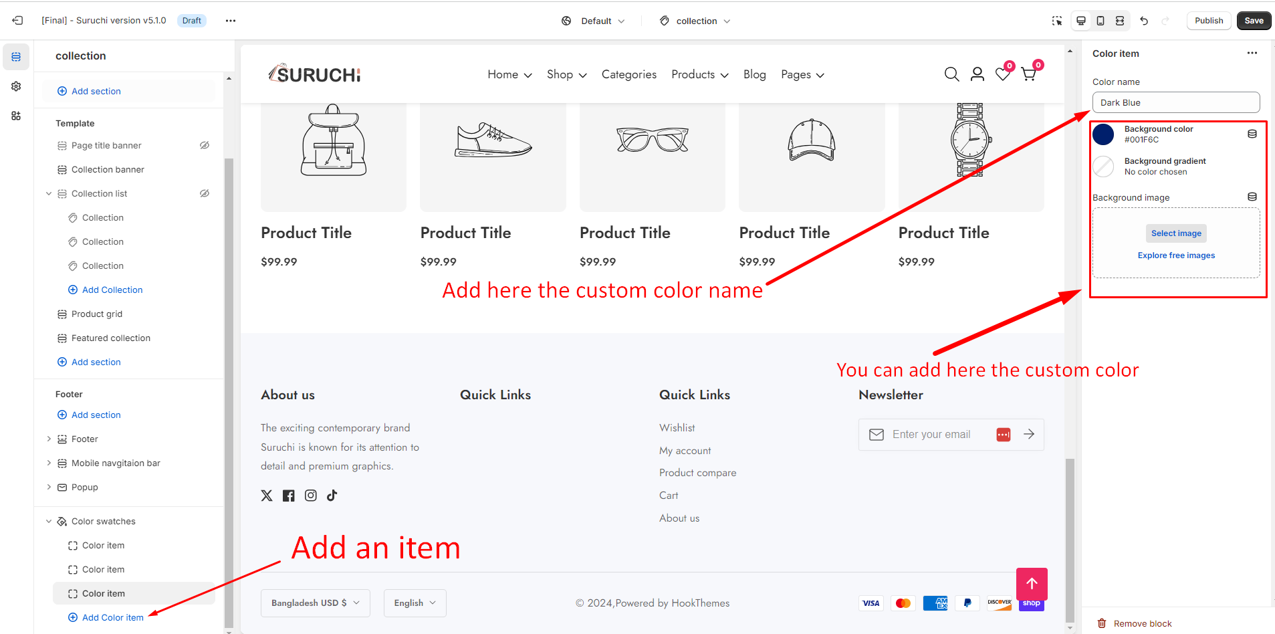
Task: Switch to mobile preview icon
Action: [1100, 21]
